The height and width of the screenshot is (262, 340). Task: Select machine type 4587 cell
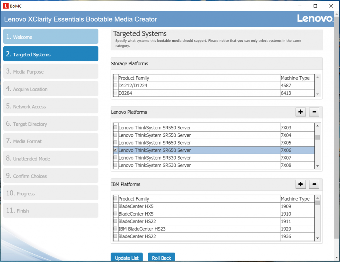(x=297, y=86)
